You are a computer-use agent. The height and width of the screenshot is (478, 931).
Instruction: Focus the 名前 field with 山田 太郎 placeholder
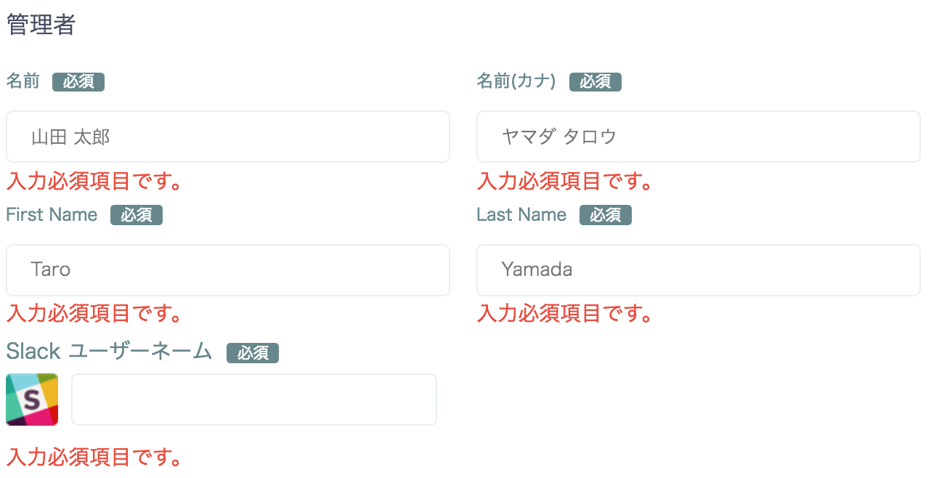pyautogui.click(x=228, y=137)
